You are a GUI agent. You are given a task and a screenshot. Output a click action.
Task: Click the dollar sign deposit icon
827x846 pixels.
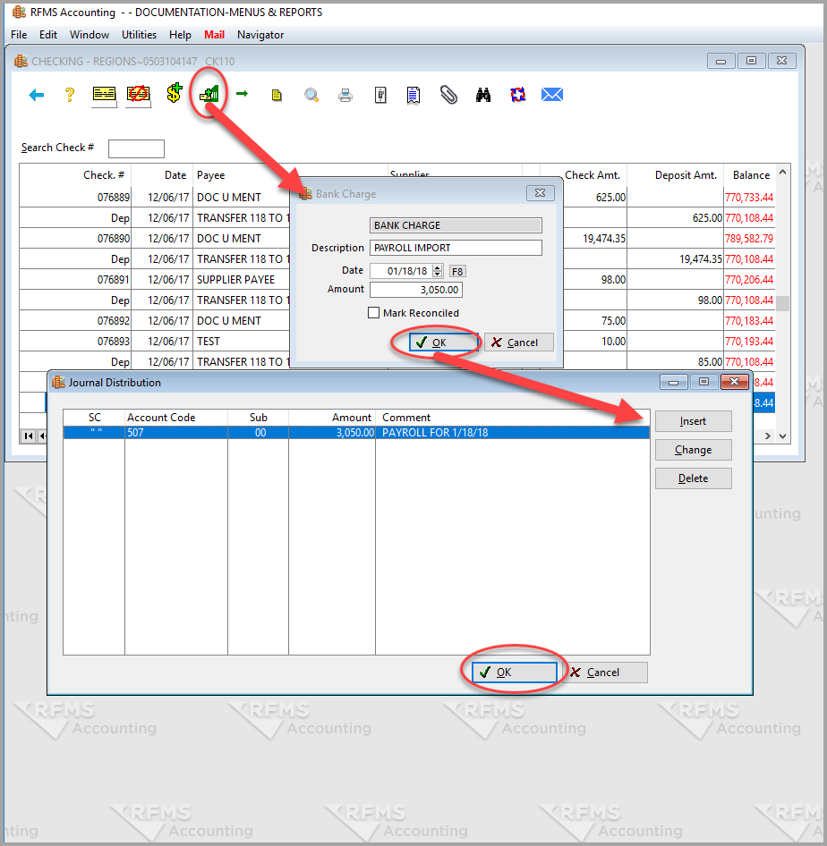[174, 93]
